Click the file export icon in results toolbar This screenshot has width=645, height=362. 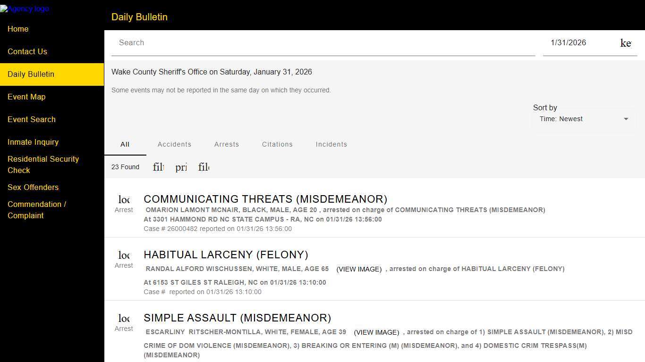[x=204, y=167]
